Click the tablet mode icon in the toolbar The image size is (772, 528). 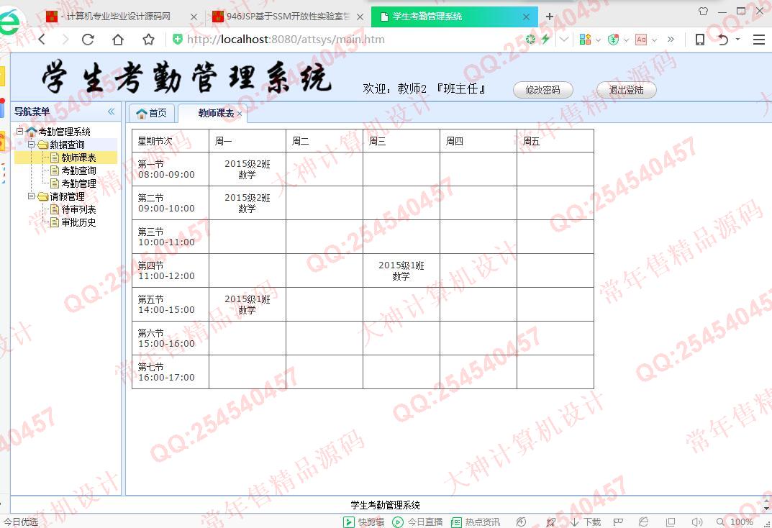699,40
